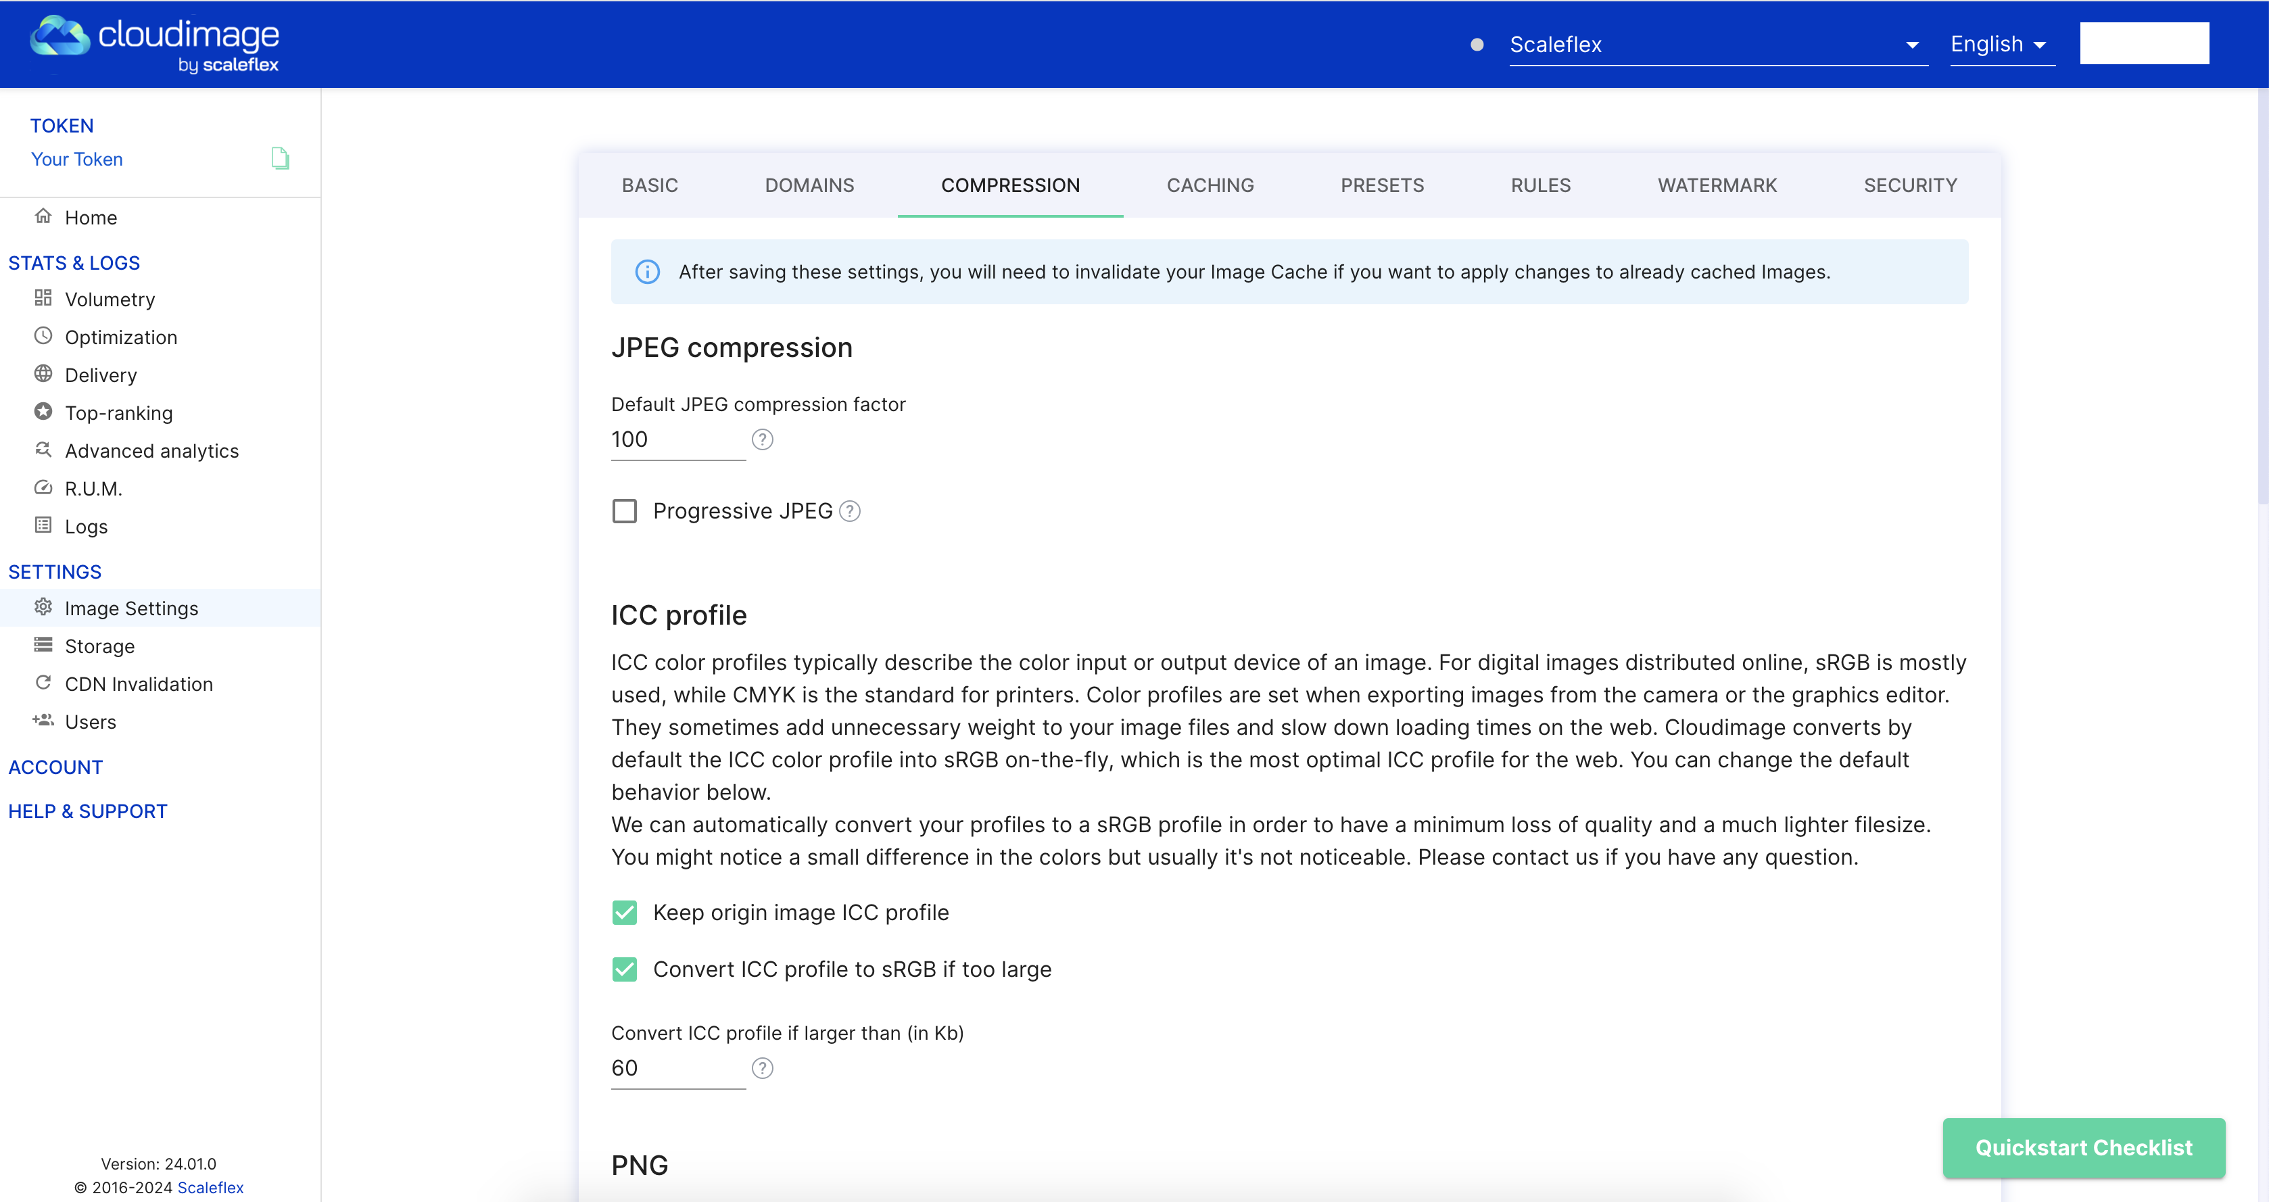Open Volumetry via its dashboard icon
The height and width of the screenshot is (1202, 2269).
coord(43,299)
